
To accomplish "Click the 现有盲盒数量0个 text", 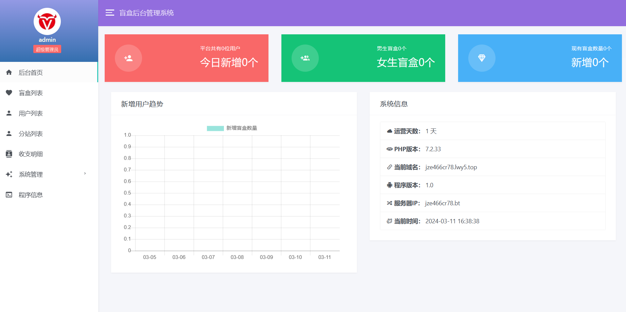I will click(591, 49).
